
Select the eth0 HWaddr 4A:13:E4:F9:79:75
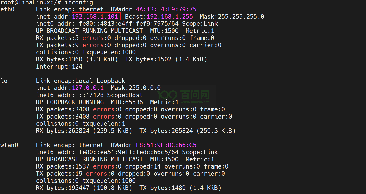click(x=166, y=10)
